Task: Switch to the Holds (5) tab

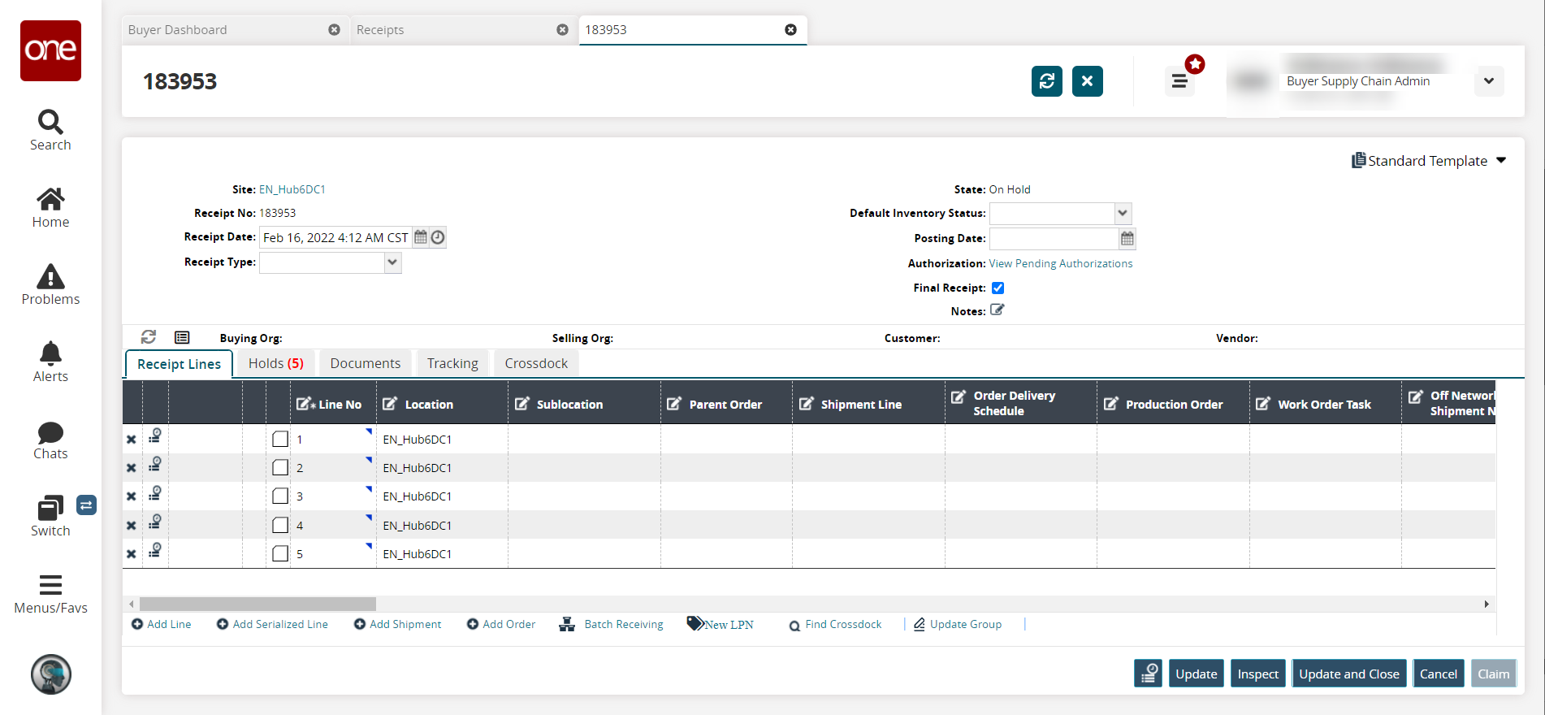Action: click(275, 363)
